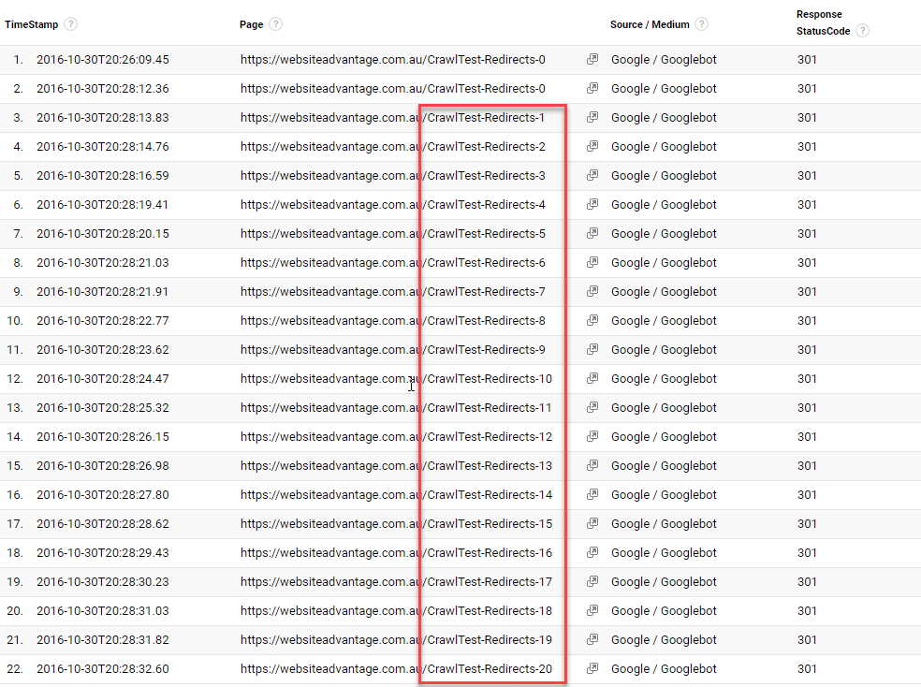921x687 pixels.
Task: Open external link icon in row 1
Action: tap(592, 59)
